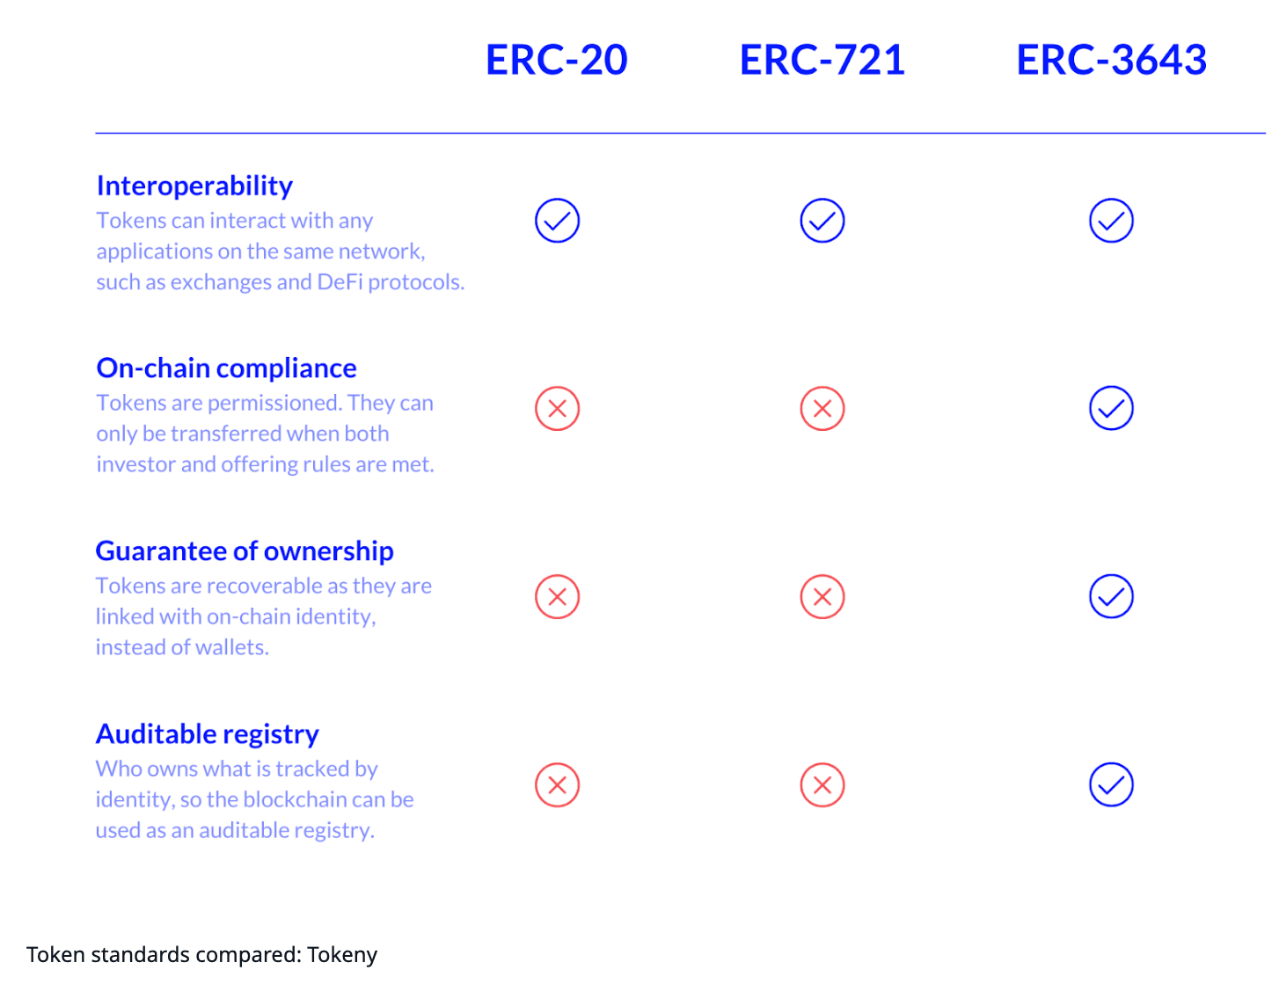Viewport: 1272px width, 999px height.
Task: Click the Auditable registry heading
Action: pyautogui.click(x=207, y=733)
